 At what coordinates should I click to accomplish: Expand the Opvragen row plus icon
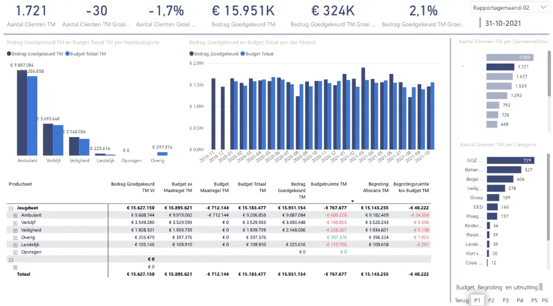click(x=15, y=253)
